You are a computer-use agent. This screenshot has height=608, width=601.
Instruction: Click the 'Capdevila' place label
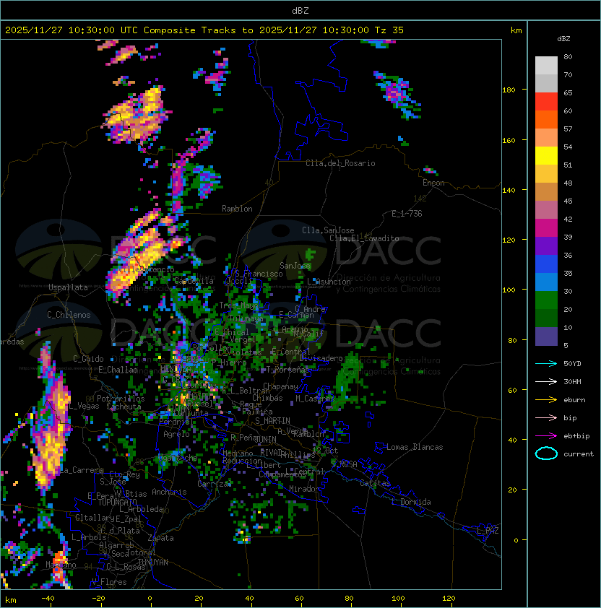194,281
